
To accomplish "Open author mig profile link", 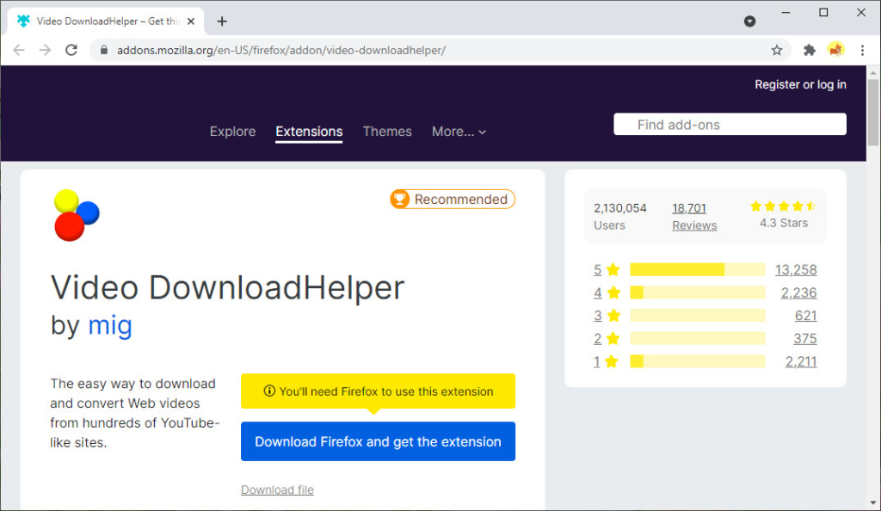I will coord(110,325).
